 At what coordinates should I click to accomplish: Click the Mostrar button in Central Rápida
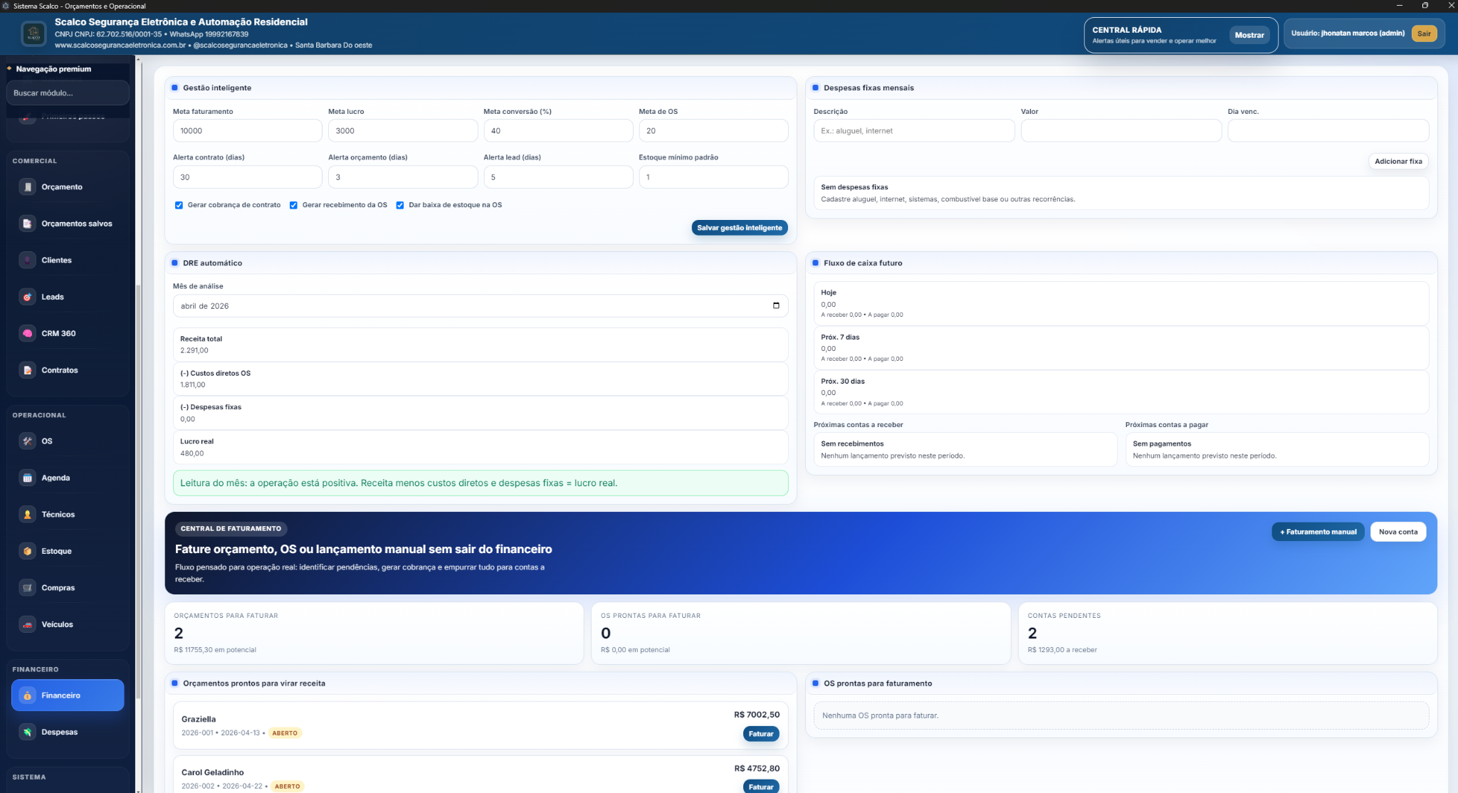coord(1249,35)
